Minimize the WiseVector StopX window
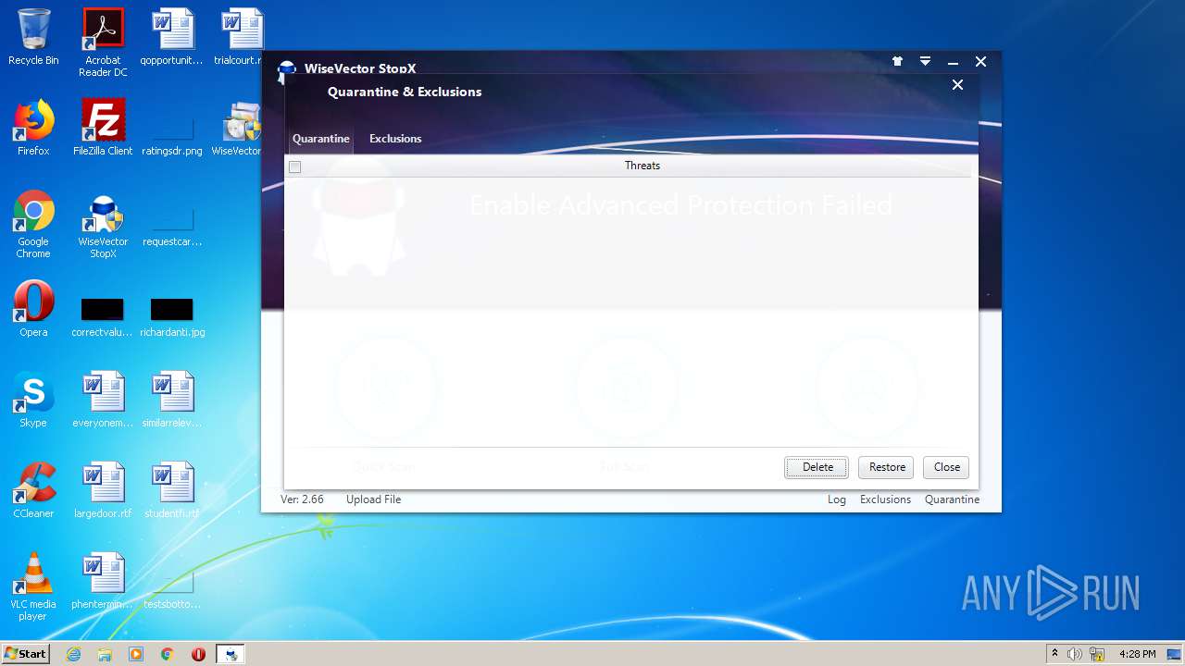The height and width of the screenshot is (666, 1185). click(x=953, y=62)
